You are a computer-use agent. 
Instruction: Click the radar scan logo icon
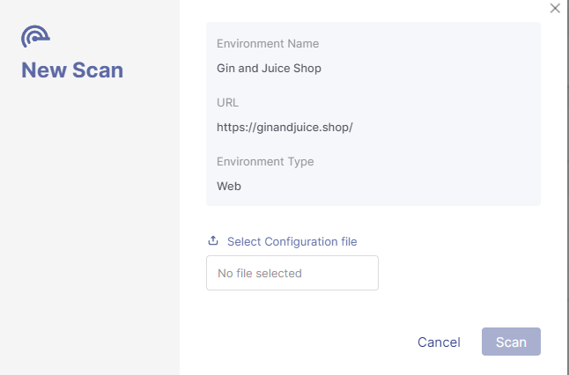click(35, 36)
